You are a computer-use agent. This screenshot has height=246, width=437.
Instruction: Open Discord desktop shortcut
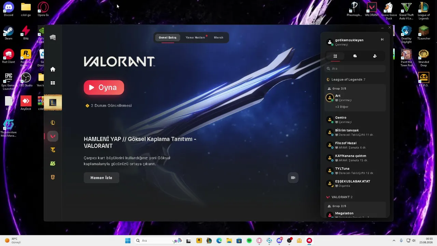(x=9, y=10)
